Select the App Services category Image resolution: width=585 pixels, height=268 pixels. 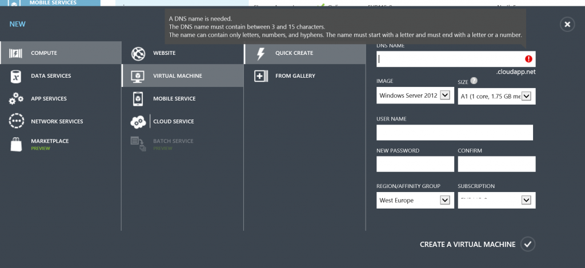(61, 98)
